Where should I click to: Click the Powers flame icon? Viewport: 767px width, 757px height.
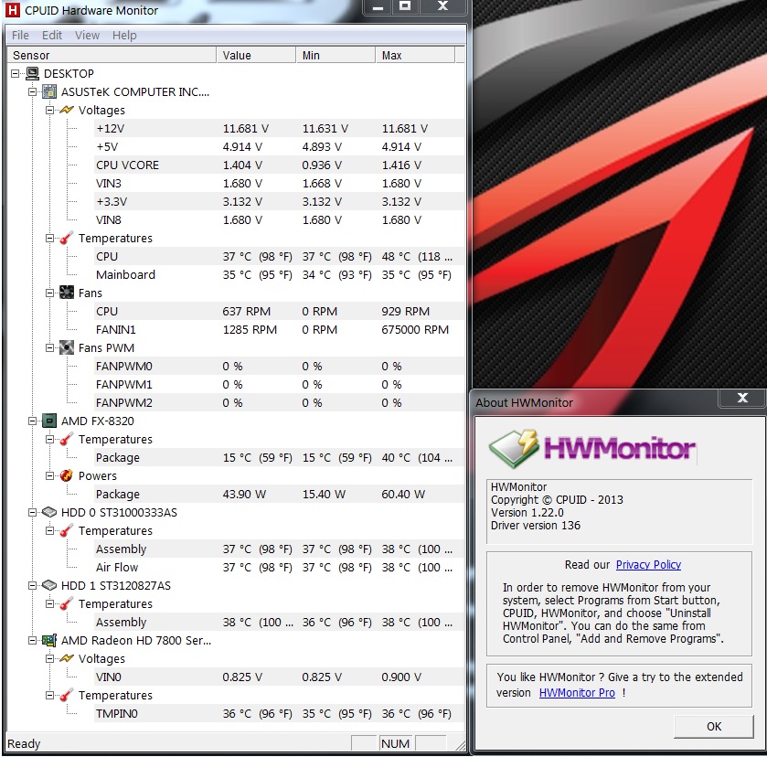(67, 475)
